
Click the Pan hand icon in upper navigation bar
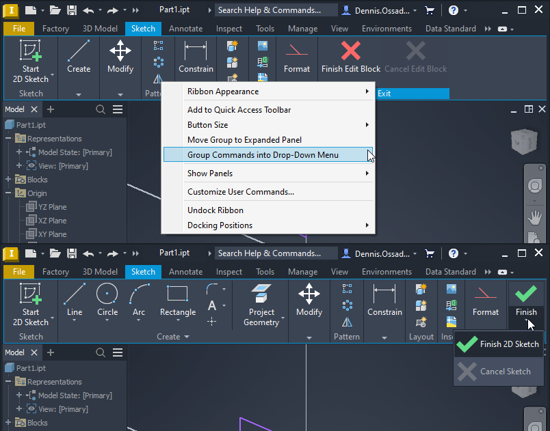click(534, 218)
